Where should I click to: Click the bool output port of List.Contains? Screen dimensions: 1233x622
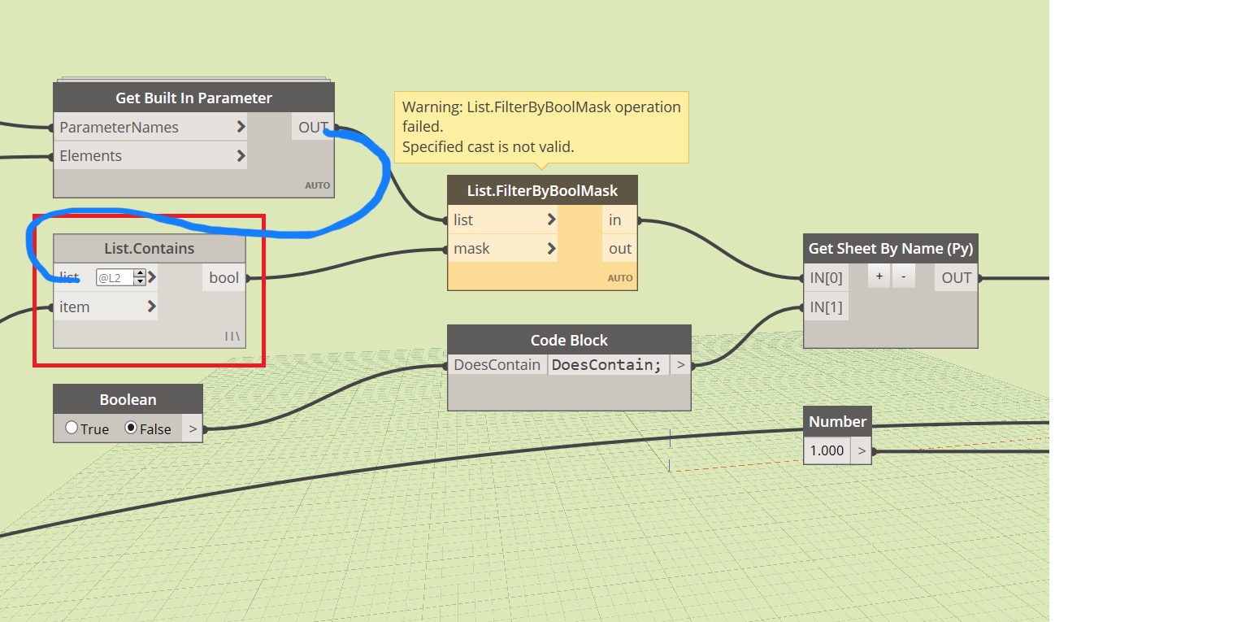pyautogui.click(x=224, y=277)
